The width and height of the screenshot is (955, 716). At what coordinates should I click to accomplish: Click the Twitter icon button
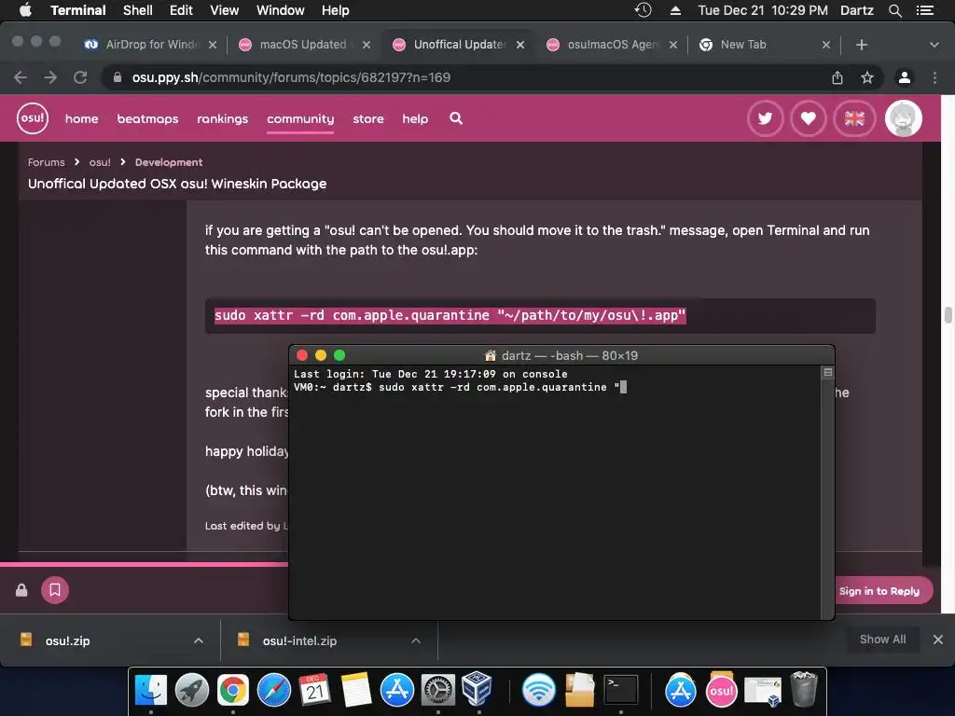coord(765,118)
